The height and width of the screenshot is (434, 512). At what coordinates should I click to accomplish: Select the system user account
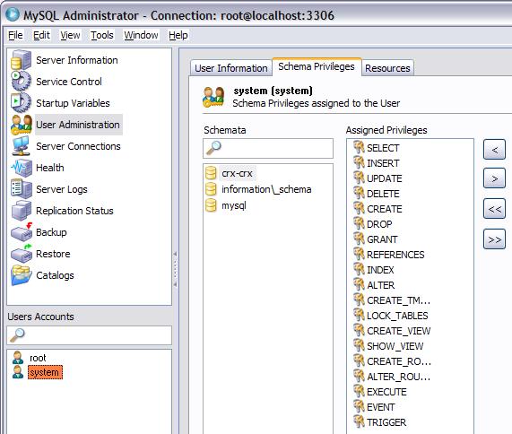45,372
